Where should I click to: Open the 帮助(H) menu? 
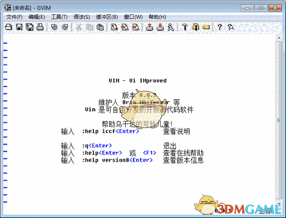pos(157,17)
